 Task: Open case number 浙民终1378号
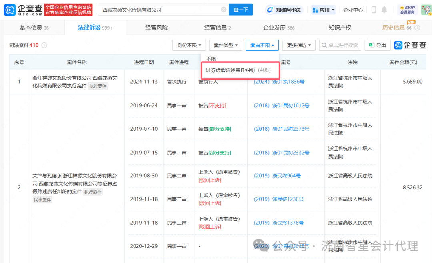tap(279, 223)
